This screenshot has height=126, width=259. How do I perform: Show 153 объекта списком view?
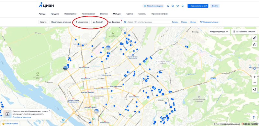tap(244, 32)
